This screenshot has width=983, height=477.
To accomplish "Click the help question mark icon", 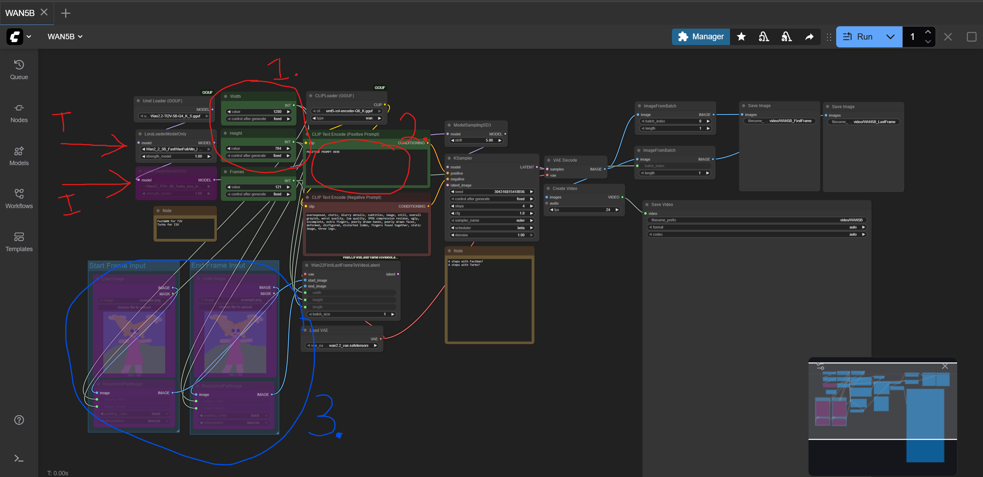I will pos(19,420).
